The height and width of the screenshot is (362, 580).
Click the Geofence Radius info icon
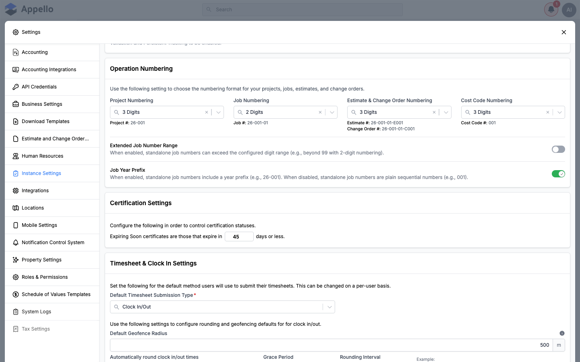pyautogui.click(x=562, y=333)
